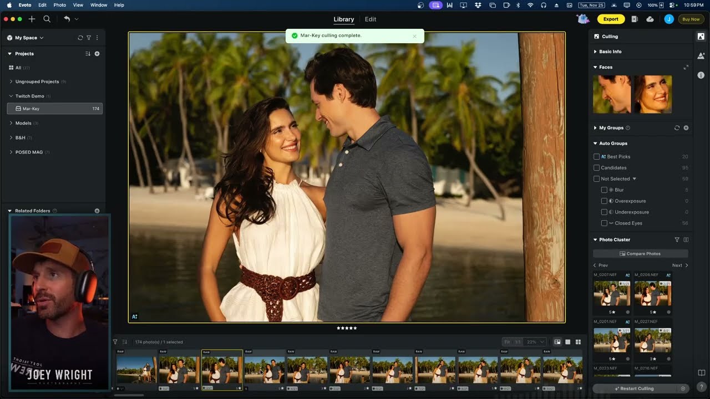Open the View menu in menu bar
This screenshot has height=399, width=710.
pos(78,5)
